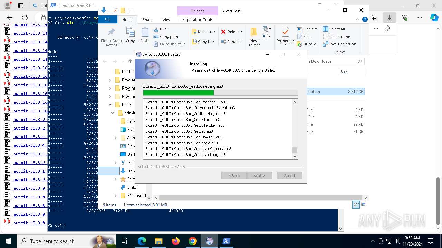This screenshot has height=248, width=442.
Task: Click the Explorer horizontal scrollbar
Action: 260,198
